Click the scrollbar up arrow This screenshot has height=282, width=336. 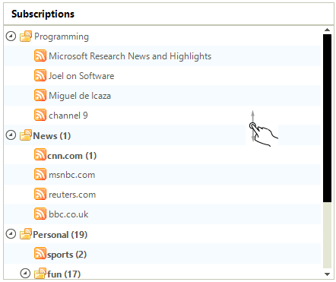click(327, 30)
